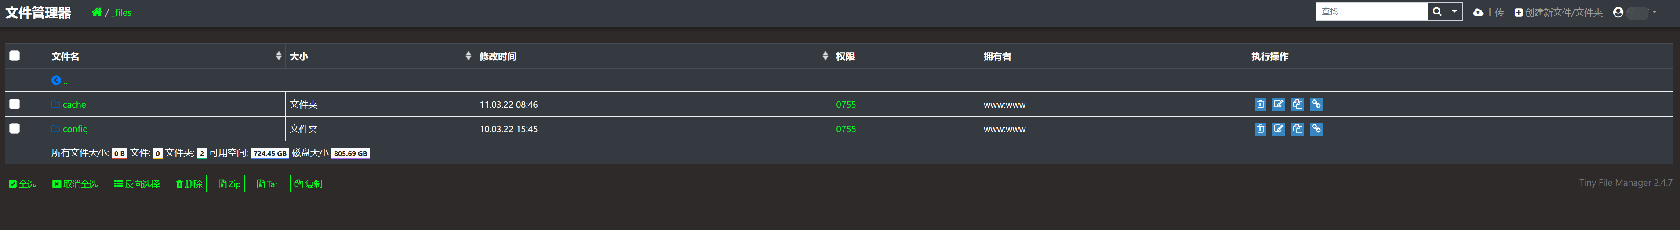Click the green Zip button
This screenshot has height=230, width=1680.
(229, 184)
